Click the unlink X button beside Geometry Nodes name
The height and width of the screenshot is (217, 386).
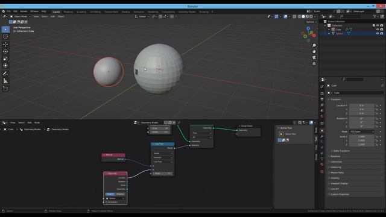click(x=174, y=122)
